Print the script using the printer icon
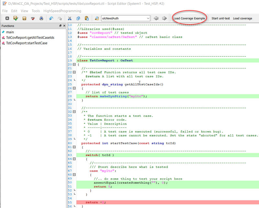The height and width of the screenshot is (208, 259). (x=41, y=18)
